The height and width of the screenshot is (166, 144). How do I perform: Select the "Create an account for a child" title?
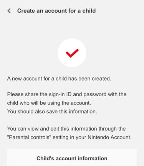coord(56,11)
